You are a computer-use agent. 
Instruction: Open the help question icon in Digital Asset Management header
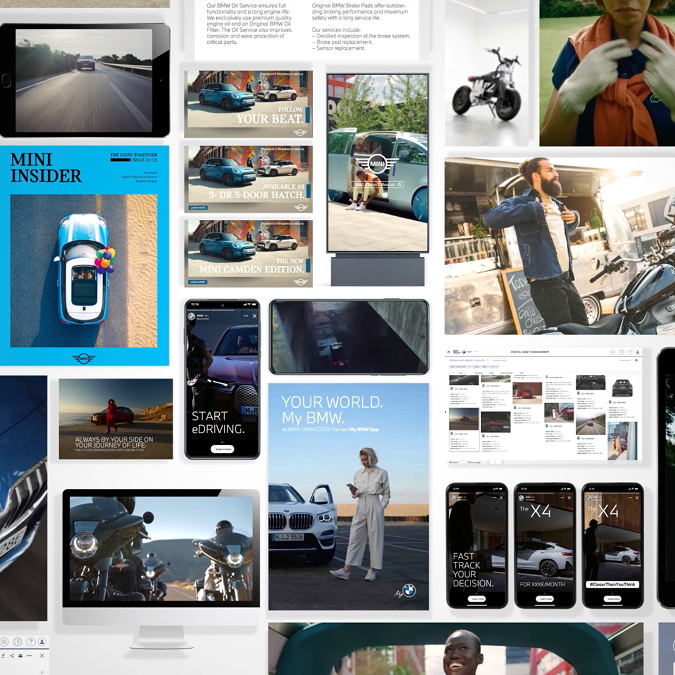(x=631, y=352)
